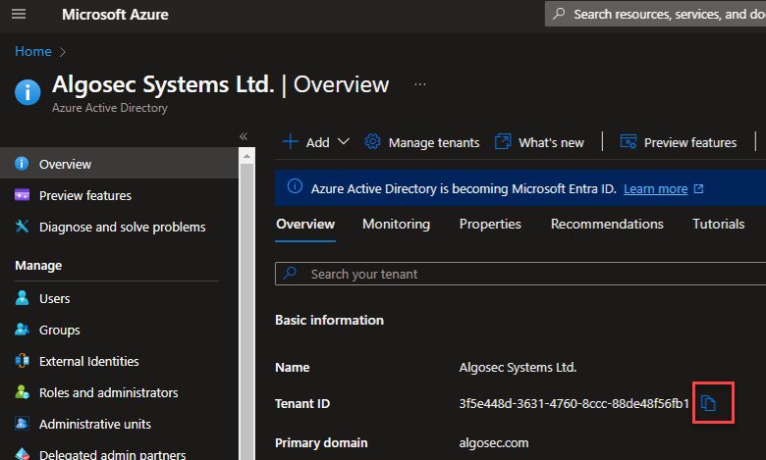Click the Roles and administrators icon
The height and width of the screenshot is (460, 766).
[22, 392]
